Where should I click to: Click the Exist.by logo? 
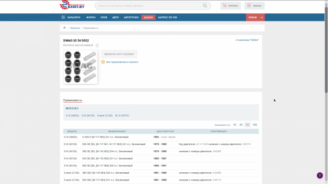[72, 5]
